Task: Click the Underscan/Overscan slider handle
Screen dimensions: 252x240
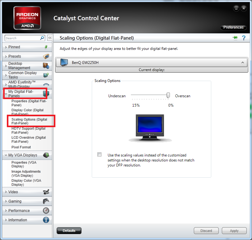Action: (168, 95)
